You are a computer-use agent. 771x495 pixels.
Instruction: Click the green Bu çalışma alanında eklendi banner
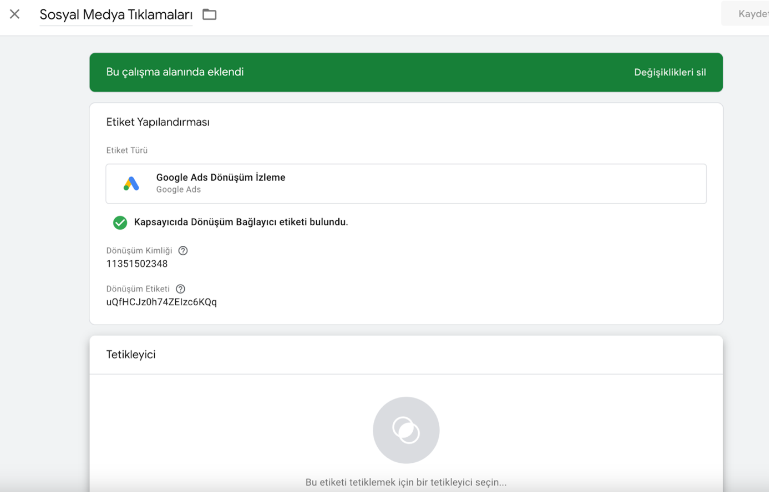(x=406, y=72)
